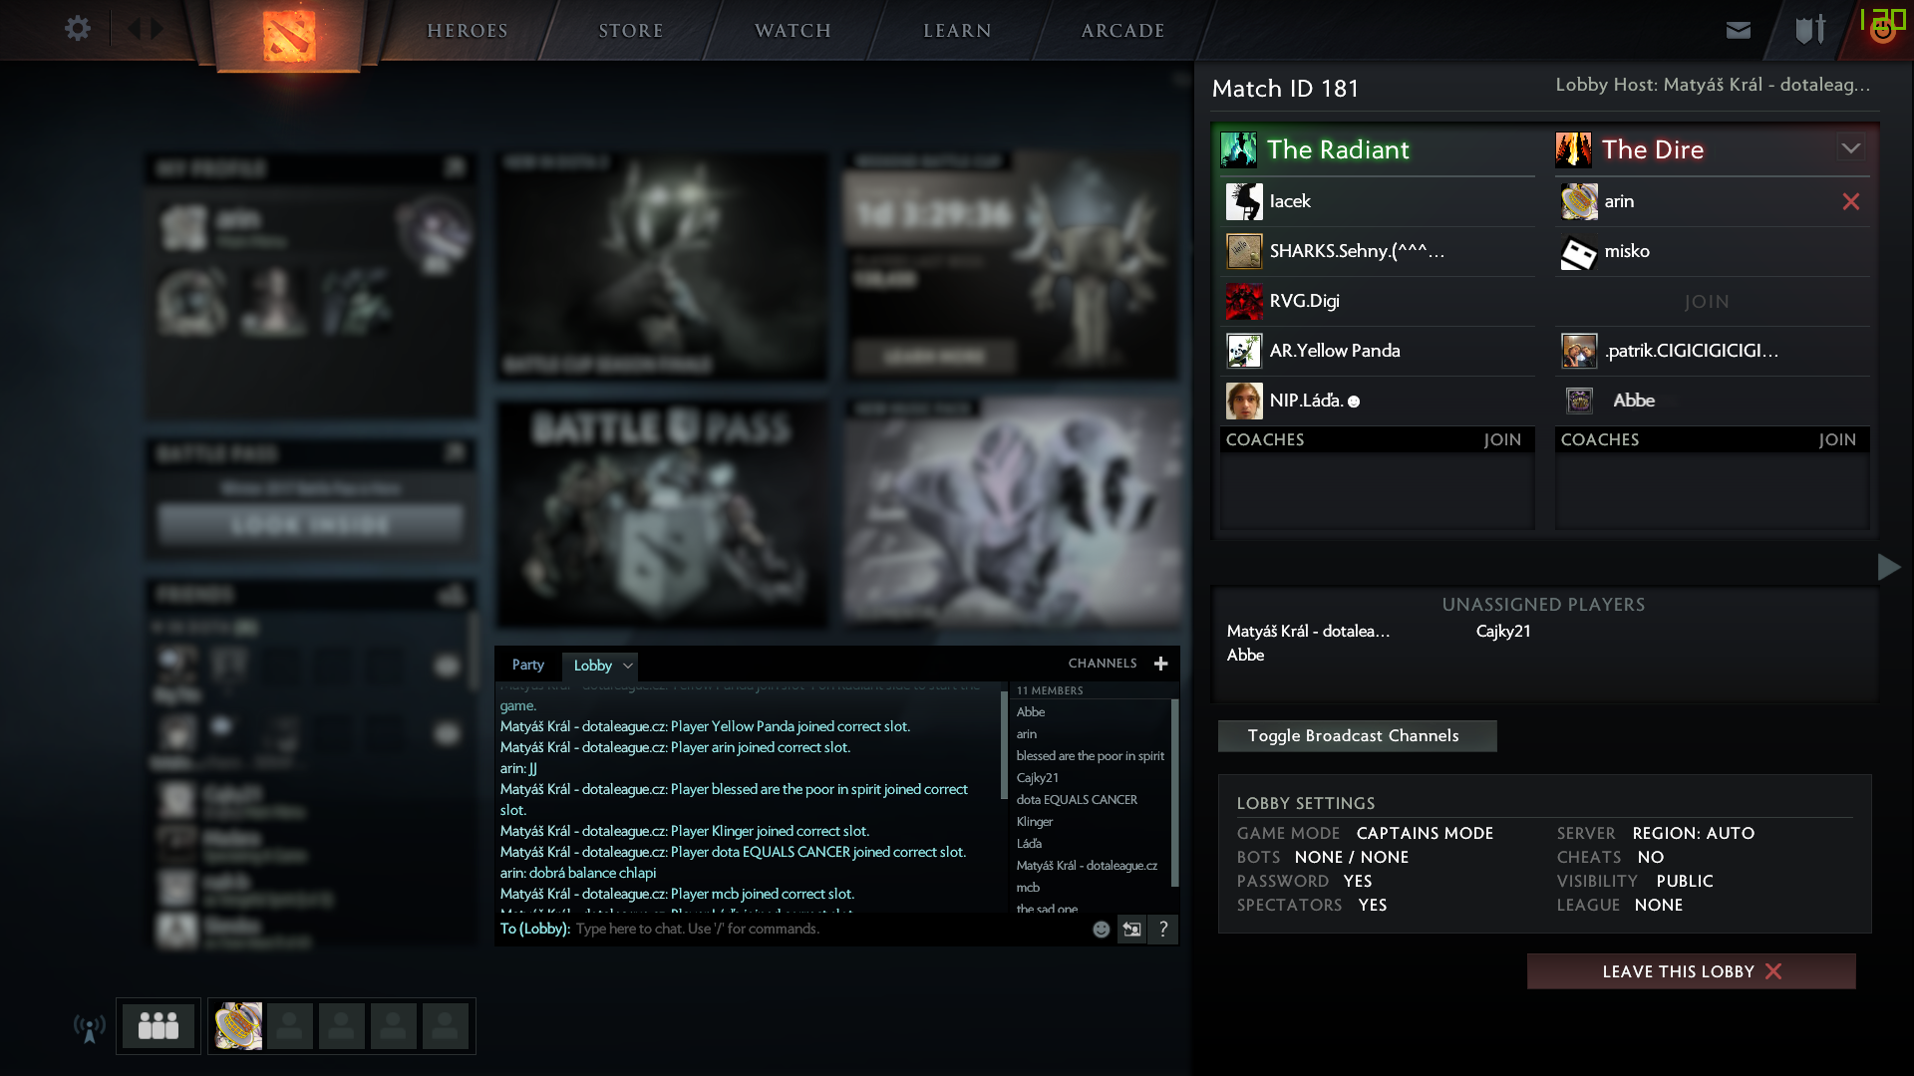Click dota EQUALS CANCER in members list
Viewport: 1914px width, 1076px height.
[x=1077, y=800]
